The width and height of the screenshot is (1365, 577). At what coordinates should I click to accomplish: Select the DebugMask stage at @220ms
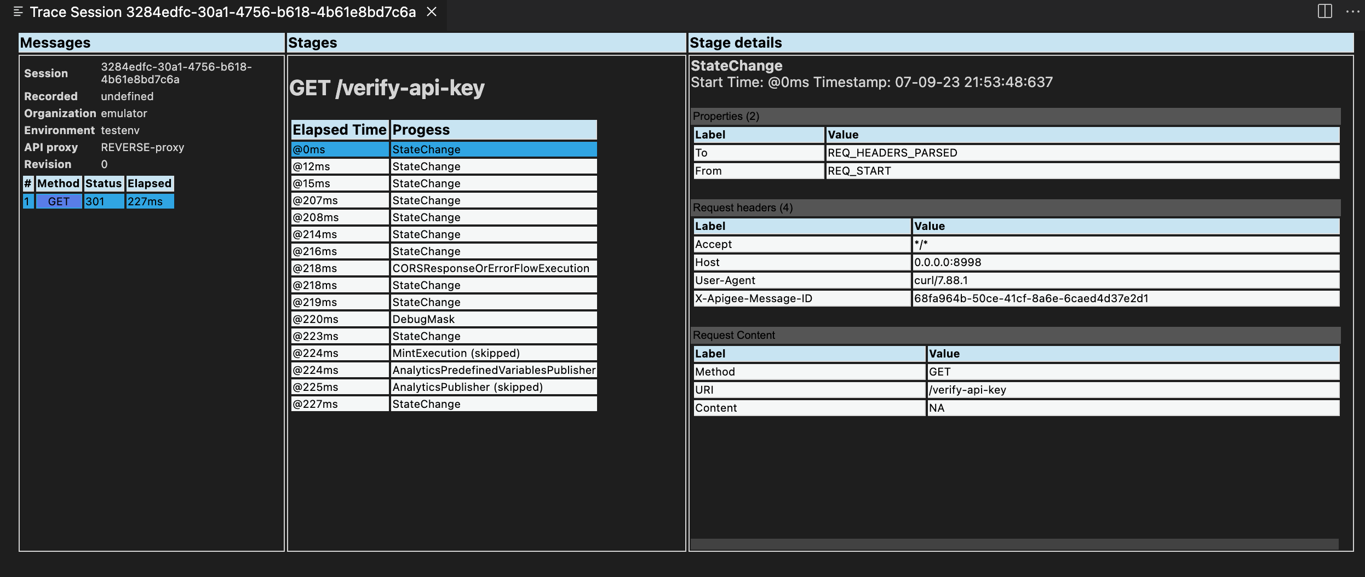tap(444, 319)
